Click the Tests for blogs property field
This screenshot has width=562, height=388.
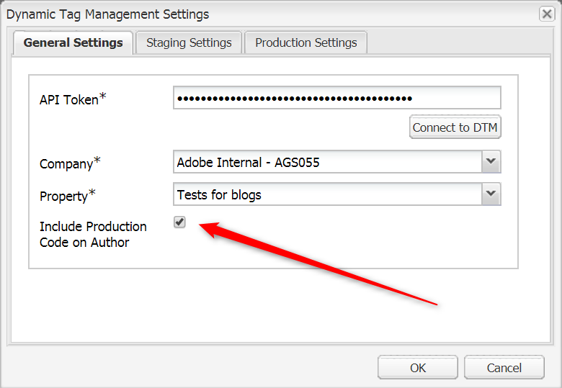327,194
